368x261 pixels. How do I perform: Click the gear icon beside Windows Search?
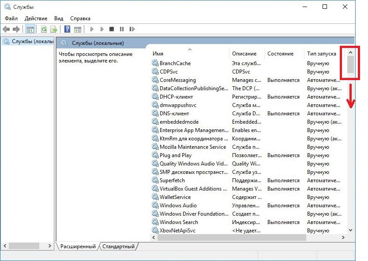pyautogui.click(x=155, y=222)
